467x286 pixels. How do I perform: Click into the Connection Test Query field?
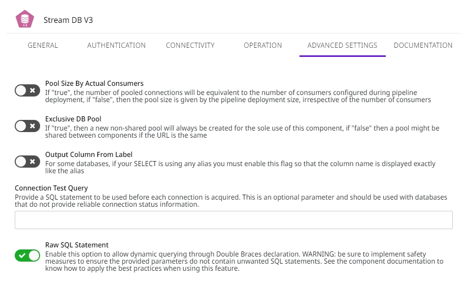(233, 220)
